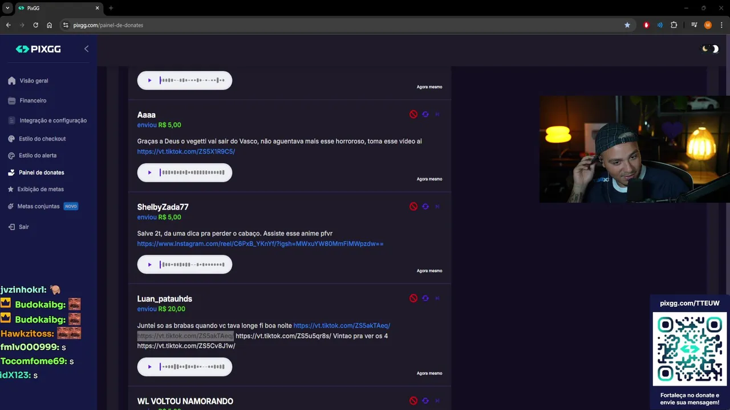Screen dimensions: 730x410
Task: Play the topmost donation audio clip
Action: [149, 80]
